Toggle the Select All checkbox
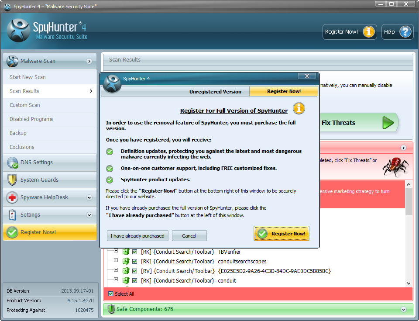Viewport: 419px width, 321px height. point(111,294)
